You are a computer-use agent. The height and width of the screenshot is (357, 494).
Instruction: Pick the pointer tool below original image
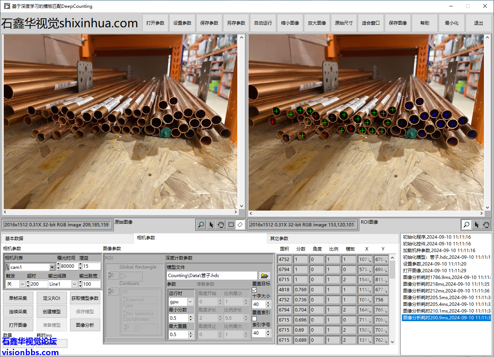[211, 224]
